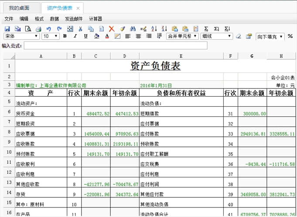Open the 宋体 font dropdown
The image size is (297, 217).
click(x=21, y=36)
